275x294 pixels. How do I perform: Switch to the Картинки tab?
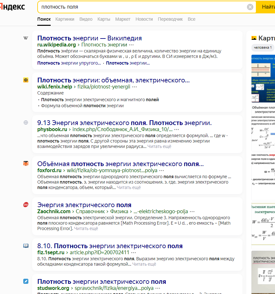tap(65, 19)
